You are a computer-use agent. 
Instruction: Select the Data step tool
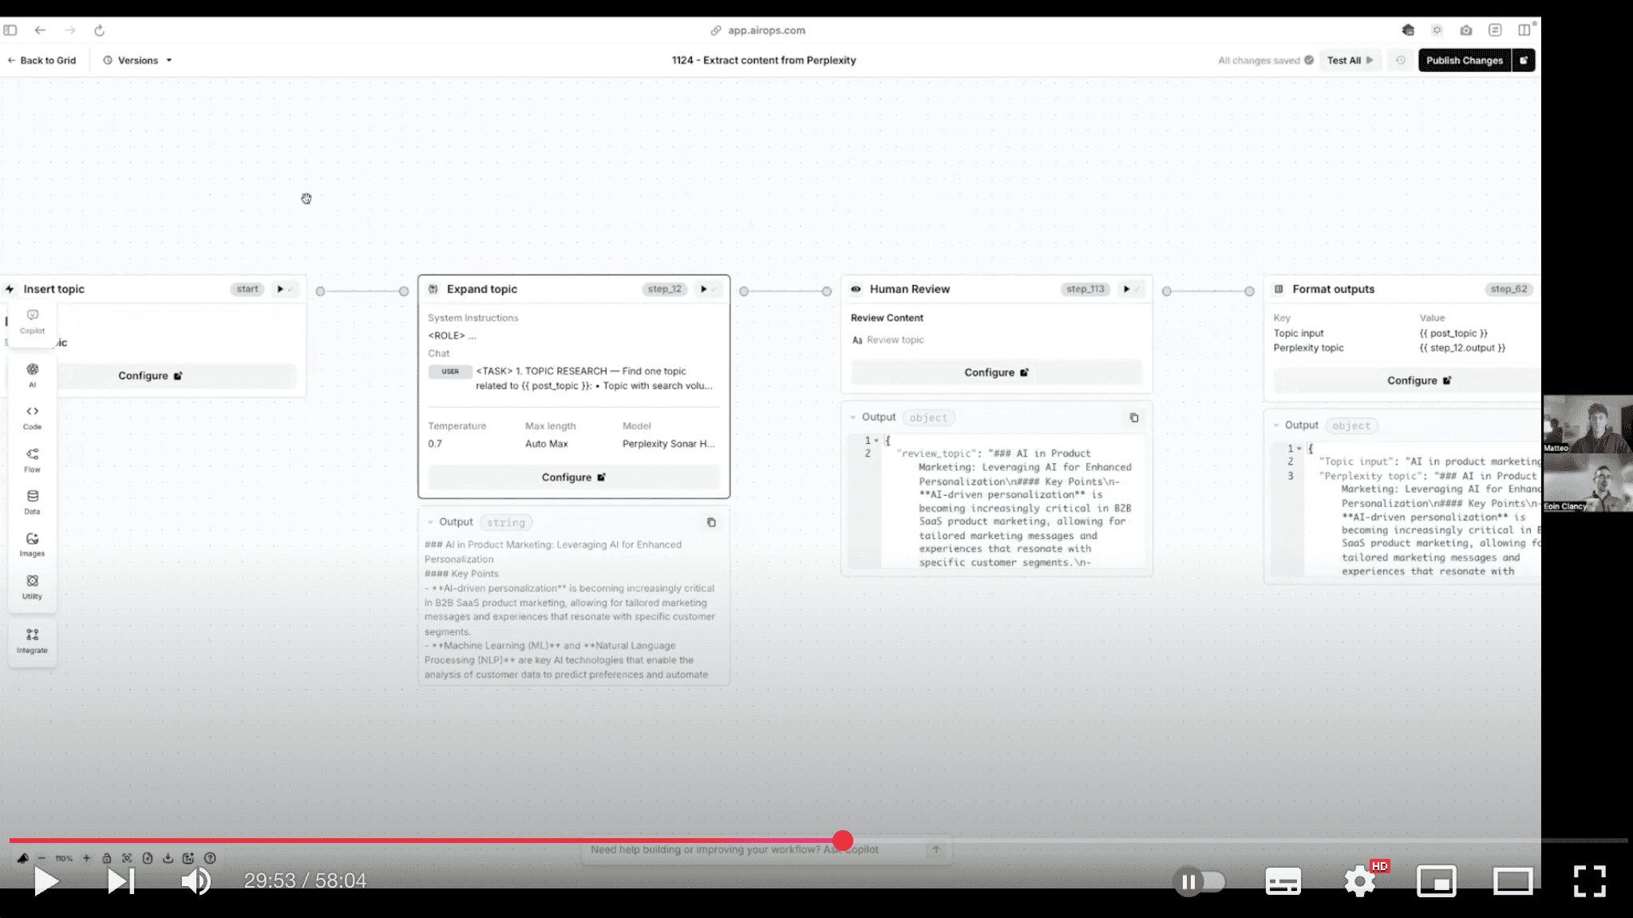[33, 502]
